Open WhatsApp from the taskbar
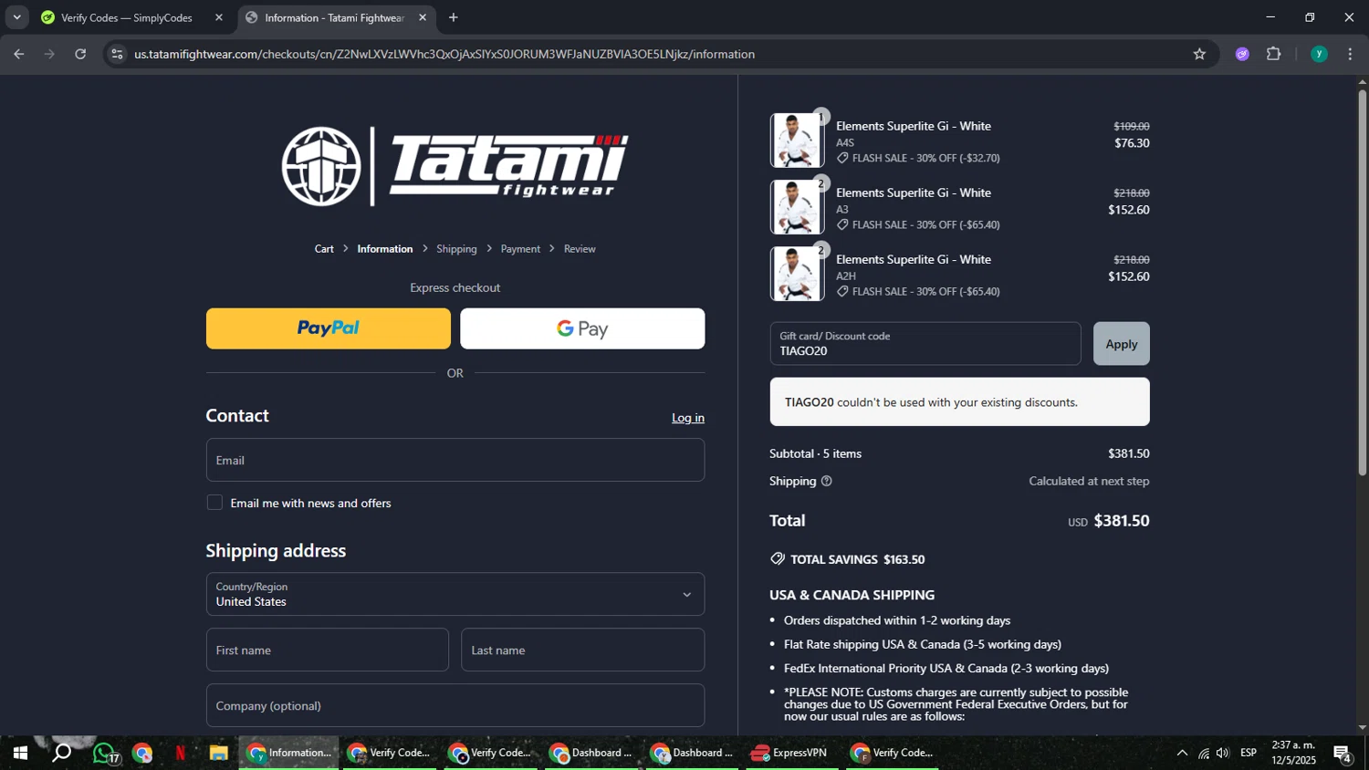The image size is (1369, 770). click(x=104, y=754)
